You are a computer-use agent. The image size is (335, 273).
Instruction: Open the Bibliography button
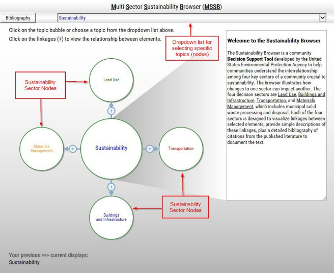18,18
